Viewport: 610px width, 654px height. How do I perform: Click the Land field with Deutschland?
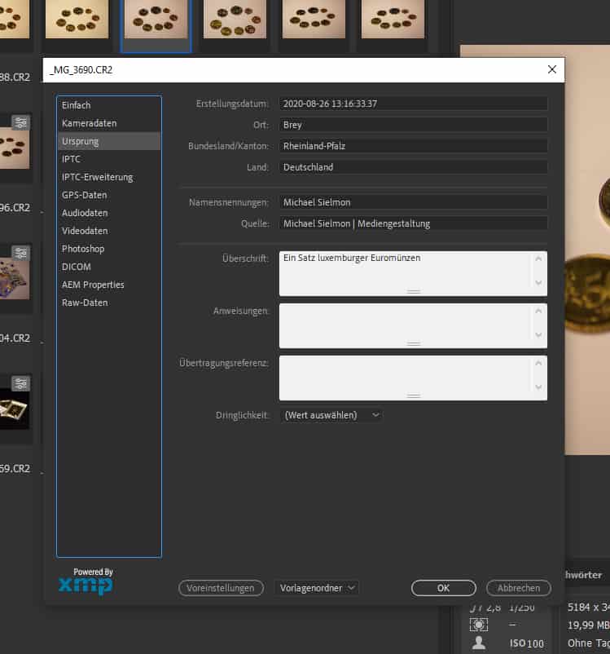pos(413,167)
